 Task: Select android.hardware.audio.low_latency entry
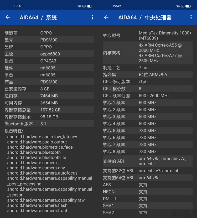42,137
